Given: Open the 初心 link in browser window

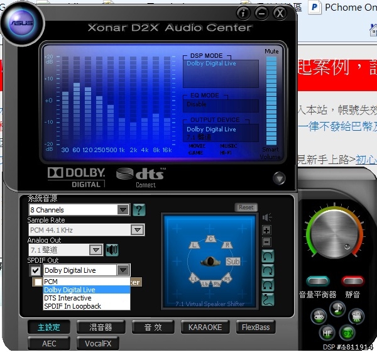Looking at the screenshot, I should coord(366,160).
